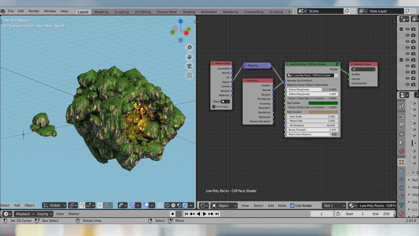The width and height of the screenshot is (419, 236).
Task: Click the Blender logo menu icon
Action: point(3,11)
